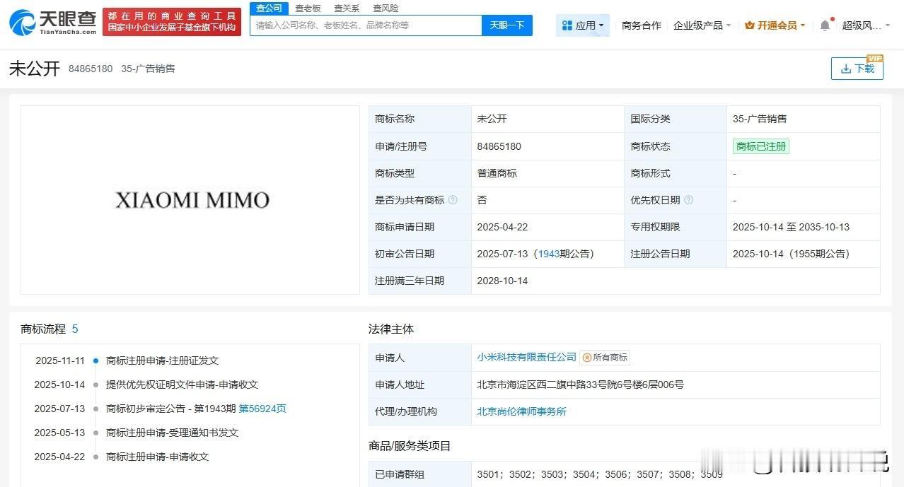Select the 查公司 search tab
904x487 pixels.
[269, 8]
